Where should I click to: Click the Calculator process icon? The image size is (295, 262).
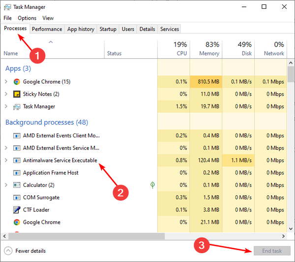(17, 185)
